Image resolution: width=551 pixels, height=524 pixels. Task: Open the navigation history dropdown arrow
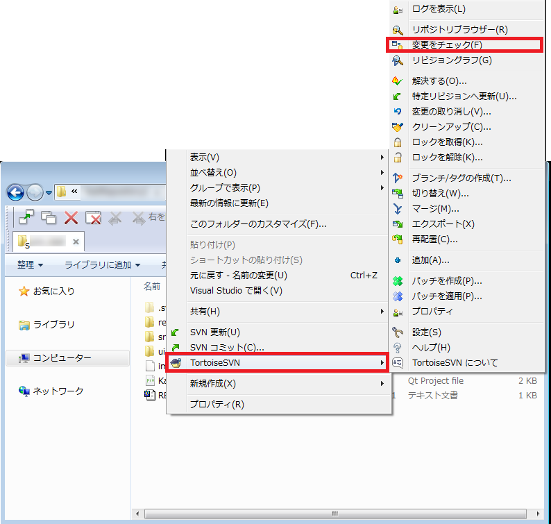point(49,192)
